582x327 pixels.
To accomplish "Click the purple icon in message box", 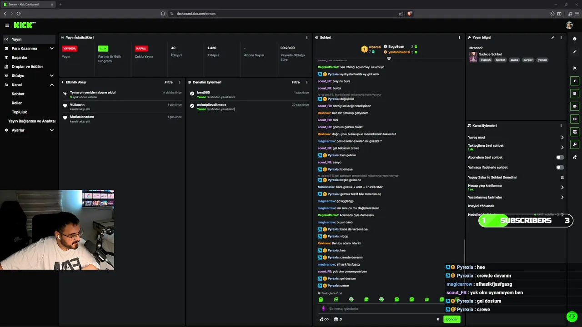I will (x=323, y=308).
